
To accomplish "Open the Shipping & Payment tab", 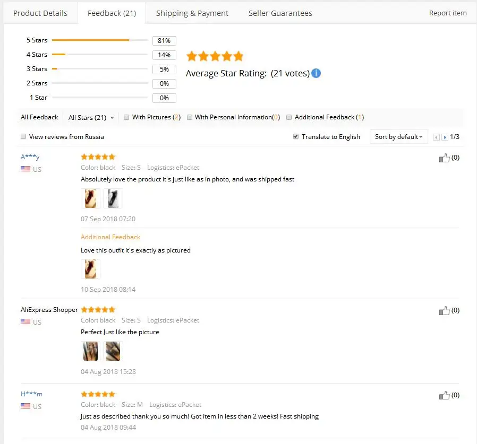I will [x=192, y=13].
